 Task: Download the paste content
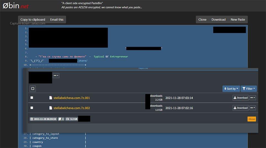coord(219,20)
